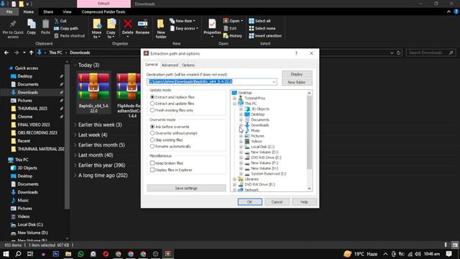This screenshot has width=460, height=259.
Task: Open taskbar Search icon
Action: [x=18, y=254]
